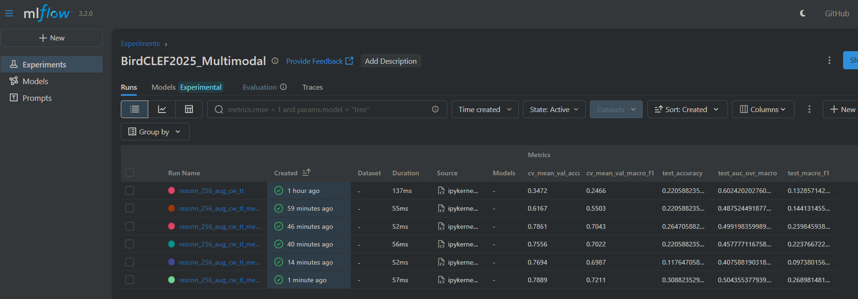The height and width of the screenshot is (299, 858).
Task: Expand the State: Active dropdown
Action: click(x=554, y=109)
